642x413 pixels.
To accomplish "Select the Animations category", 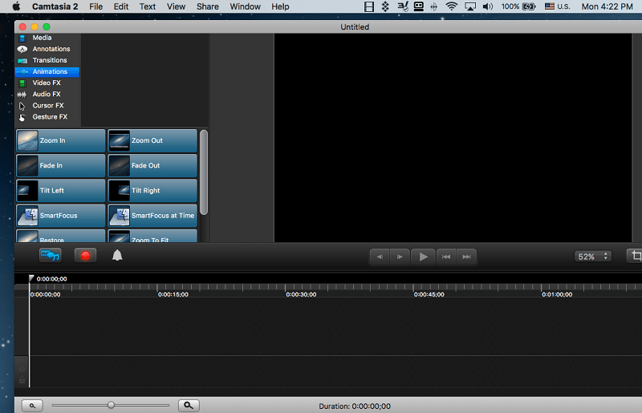I will (x=47, y=71).
